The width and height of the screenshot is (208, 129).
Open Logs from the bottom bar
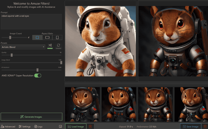coord(38,126)
